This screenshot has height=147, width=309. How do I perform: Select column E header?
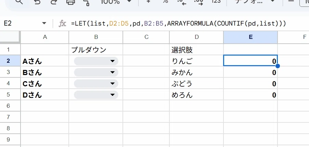(x=250, y=37)
